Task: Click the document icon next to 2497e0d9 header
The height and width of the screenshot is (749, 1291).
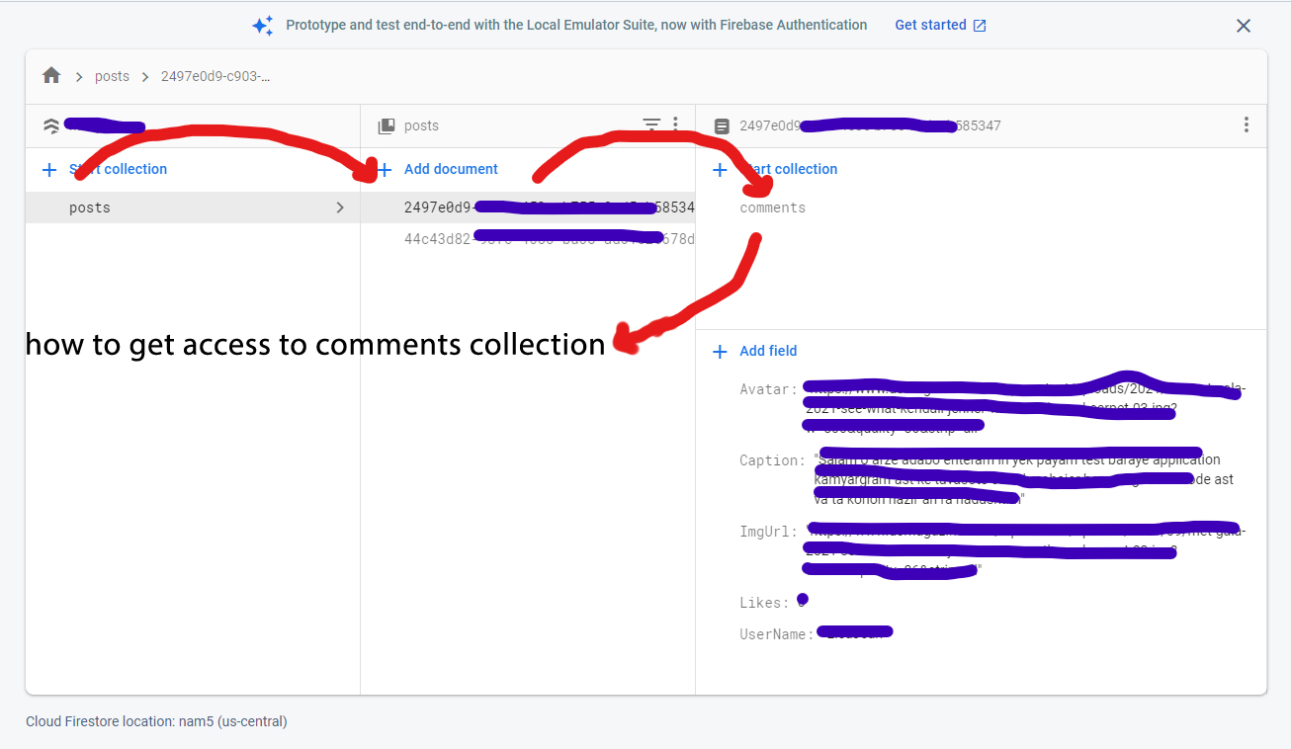Action: [722, 125]
